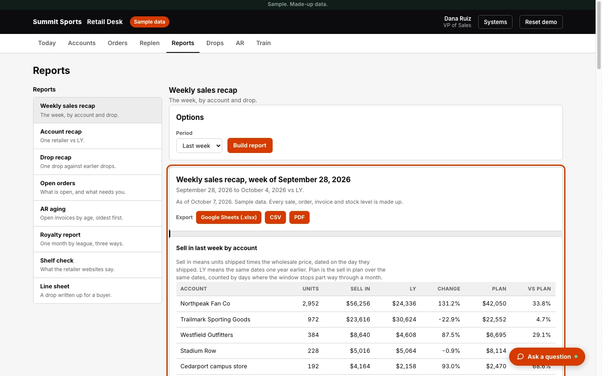Click the ACCOUNT column header
The image size is (602, 376).
click(x=193, y=289)
